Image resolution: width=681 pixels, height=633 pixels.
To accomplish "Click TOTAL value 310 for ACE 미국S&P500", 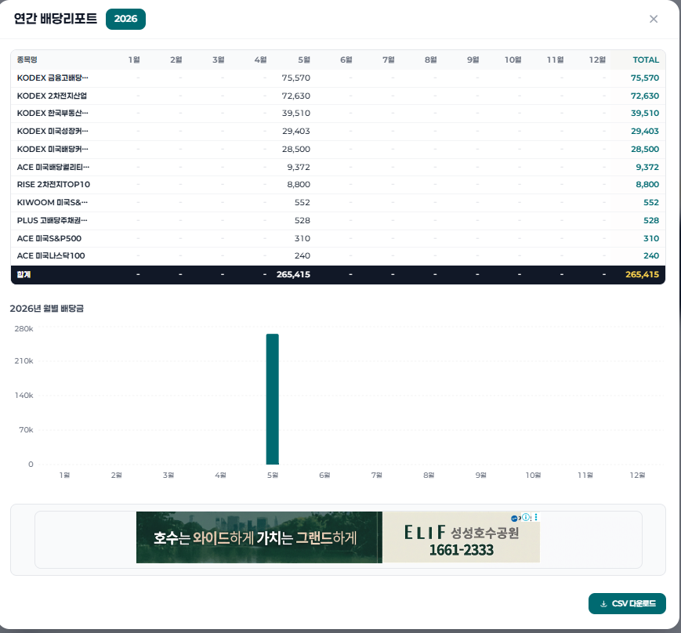I will point(651,238).
